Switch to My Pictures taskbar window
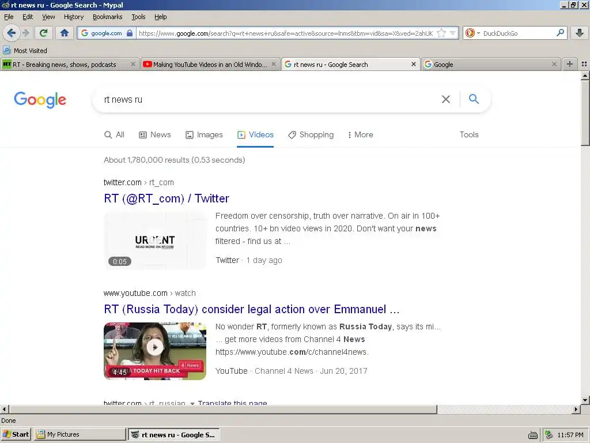 80,434
